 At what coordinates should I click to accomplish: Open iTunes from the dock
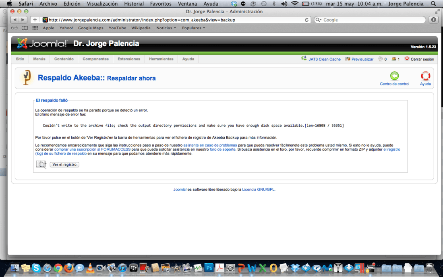122,268
